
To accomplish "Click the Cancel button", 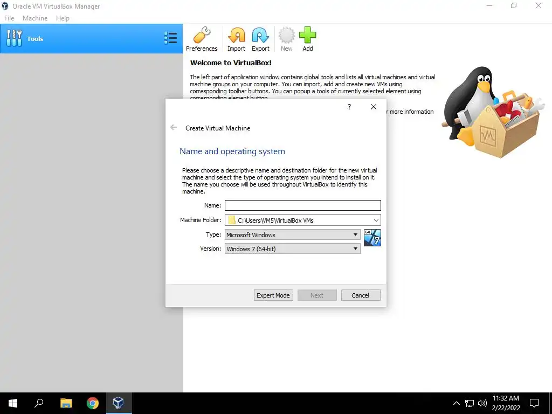I will click(x=361, y=295).
